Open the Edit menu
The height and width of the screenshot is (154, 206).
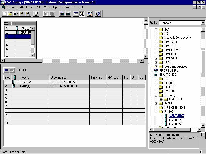click(x=21, y=7)
